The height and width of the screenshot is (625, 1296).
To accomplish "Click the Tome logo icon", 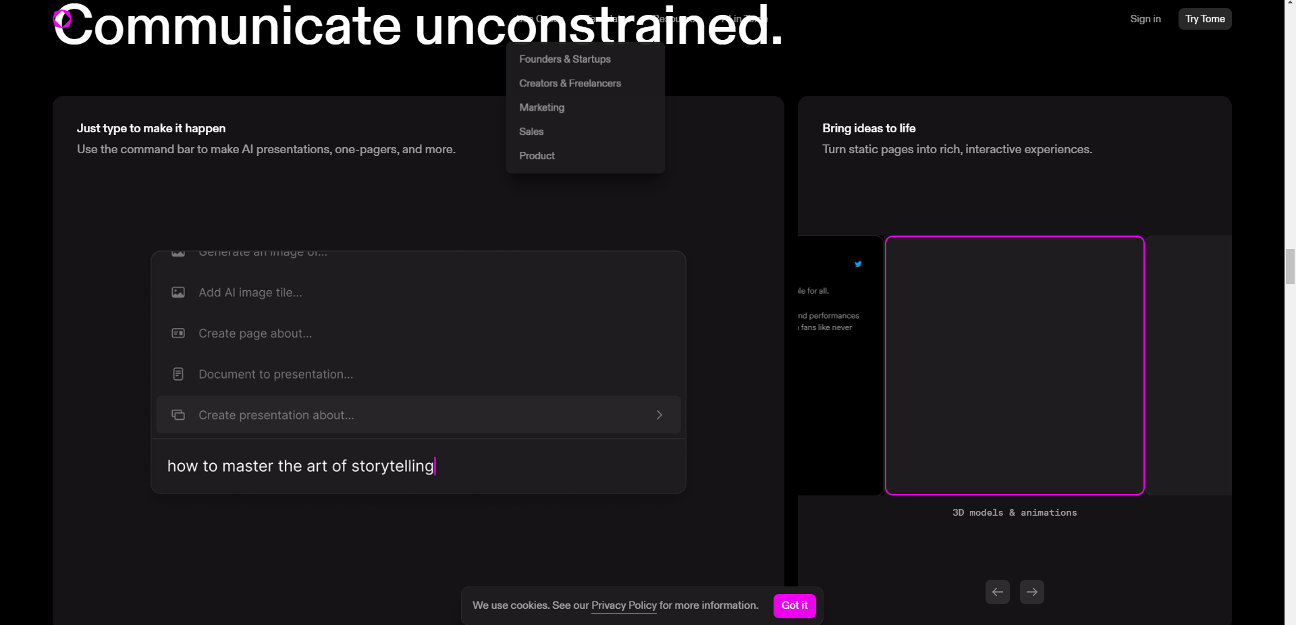I will click(62, 19).
